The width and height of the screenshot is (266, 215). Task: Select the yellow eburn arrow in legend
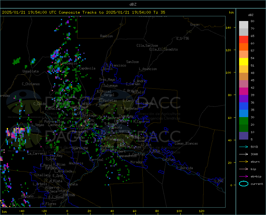tap(244, 162)
